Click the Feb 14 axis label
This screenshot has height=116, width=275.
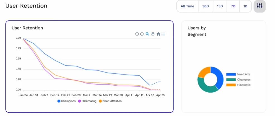tap(55, 95)
